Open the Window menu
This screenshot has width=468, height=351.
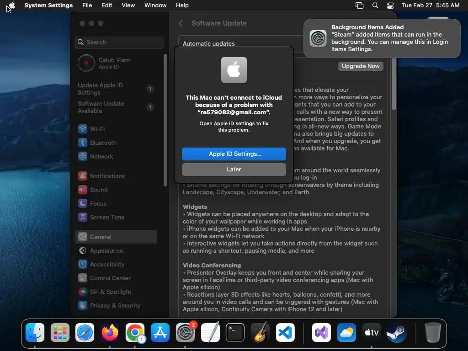155,5
